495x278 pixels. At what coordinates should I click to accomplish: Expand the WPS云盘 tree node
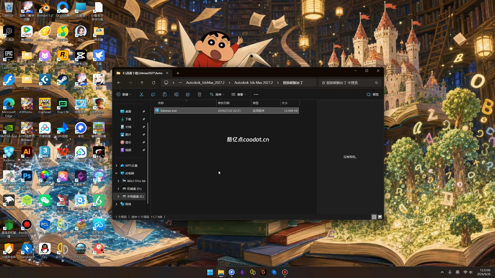(x=117, y=166)
